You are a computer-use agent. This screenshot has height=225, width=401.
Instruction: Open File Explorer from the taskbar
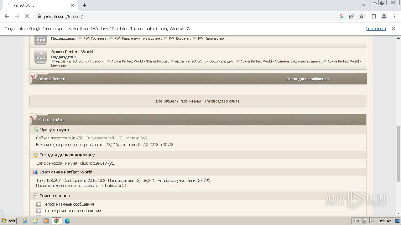35,221
